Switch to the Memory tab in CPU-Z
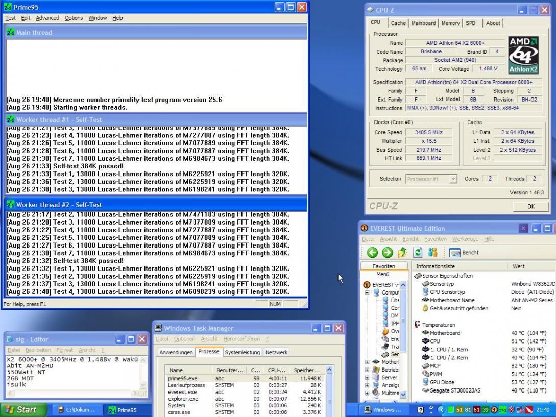 point(450,23)
